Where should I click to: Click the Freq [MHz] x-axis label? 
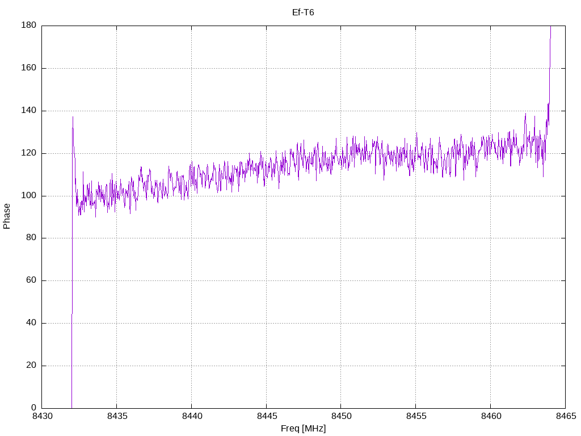tap(303, 429)
